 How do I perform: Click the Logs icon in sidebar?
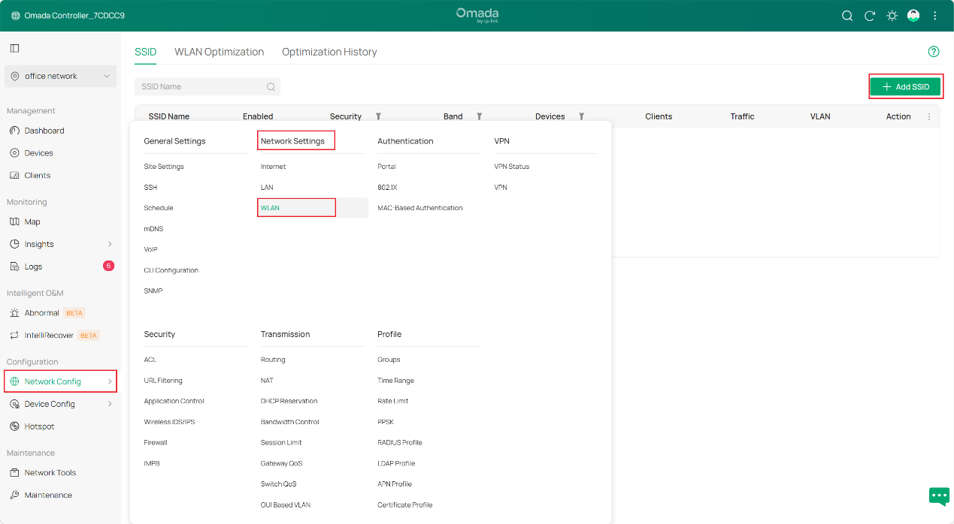click(14, 267)
